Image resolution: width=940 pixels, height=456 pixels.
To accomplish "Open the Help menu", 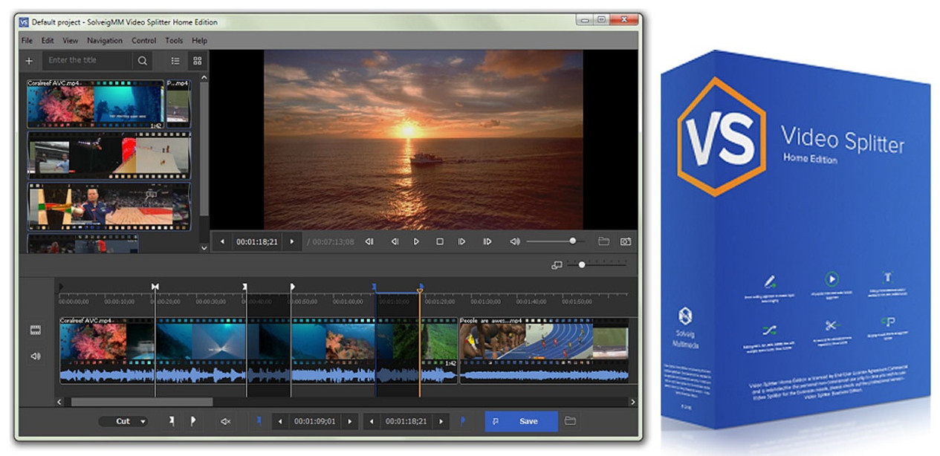I will pyautogui.click(x=200, y=40).
